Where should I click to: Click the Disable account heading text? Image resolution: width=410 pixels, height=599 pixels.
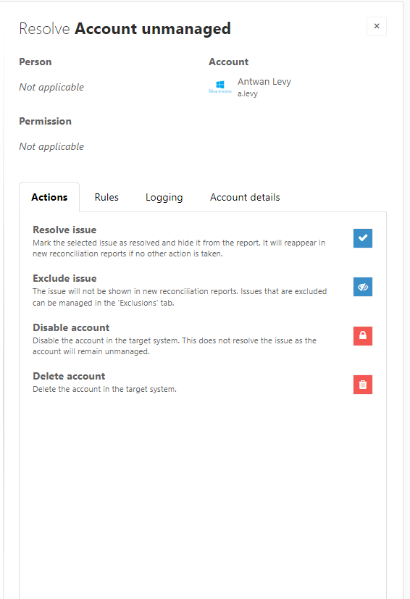coord(71,327)
